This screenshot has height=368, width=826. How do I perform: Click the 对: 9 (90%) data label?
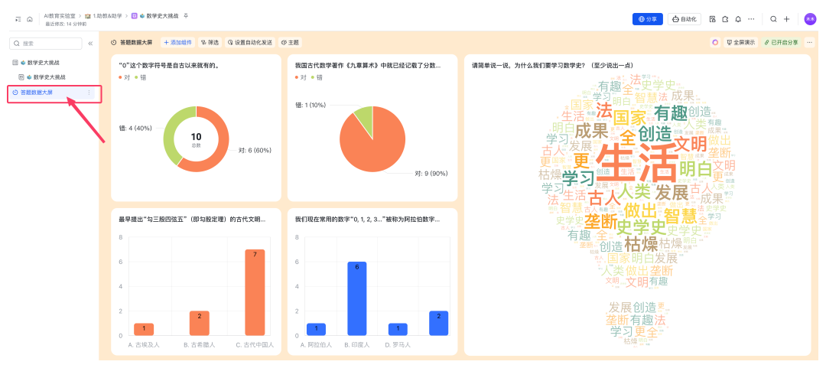pyautogui.click(x=431, y=172)
